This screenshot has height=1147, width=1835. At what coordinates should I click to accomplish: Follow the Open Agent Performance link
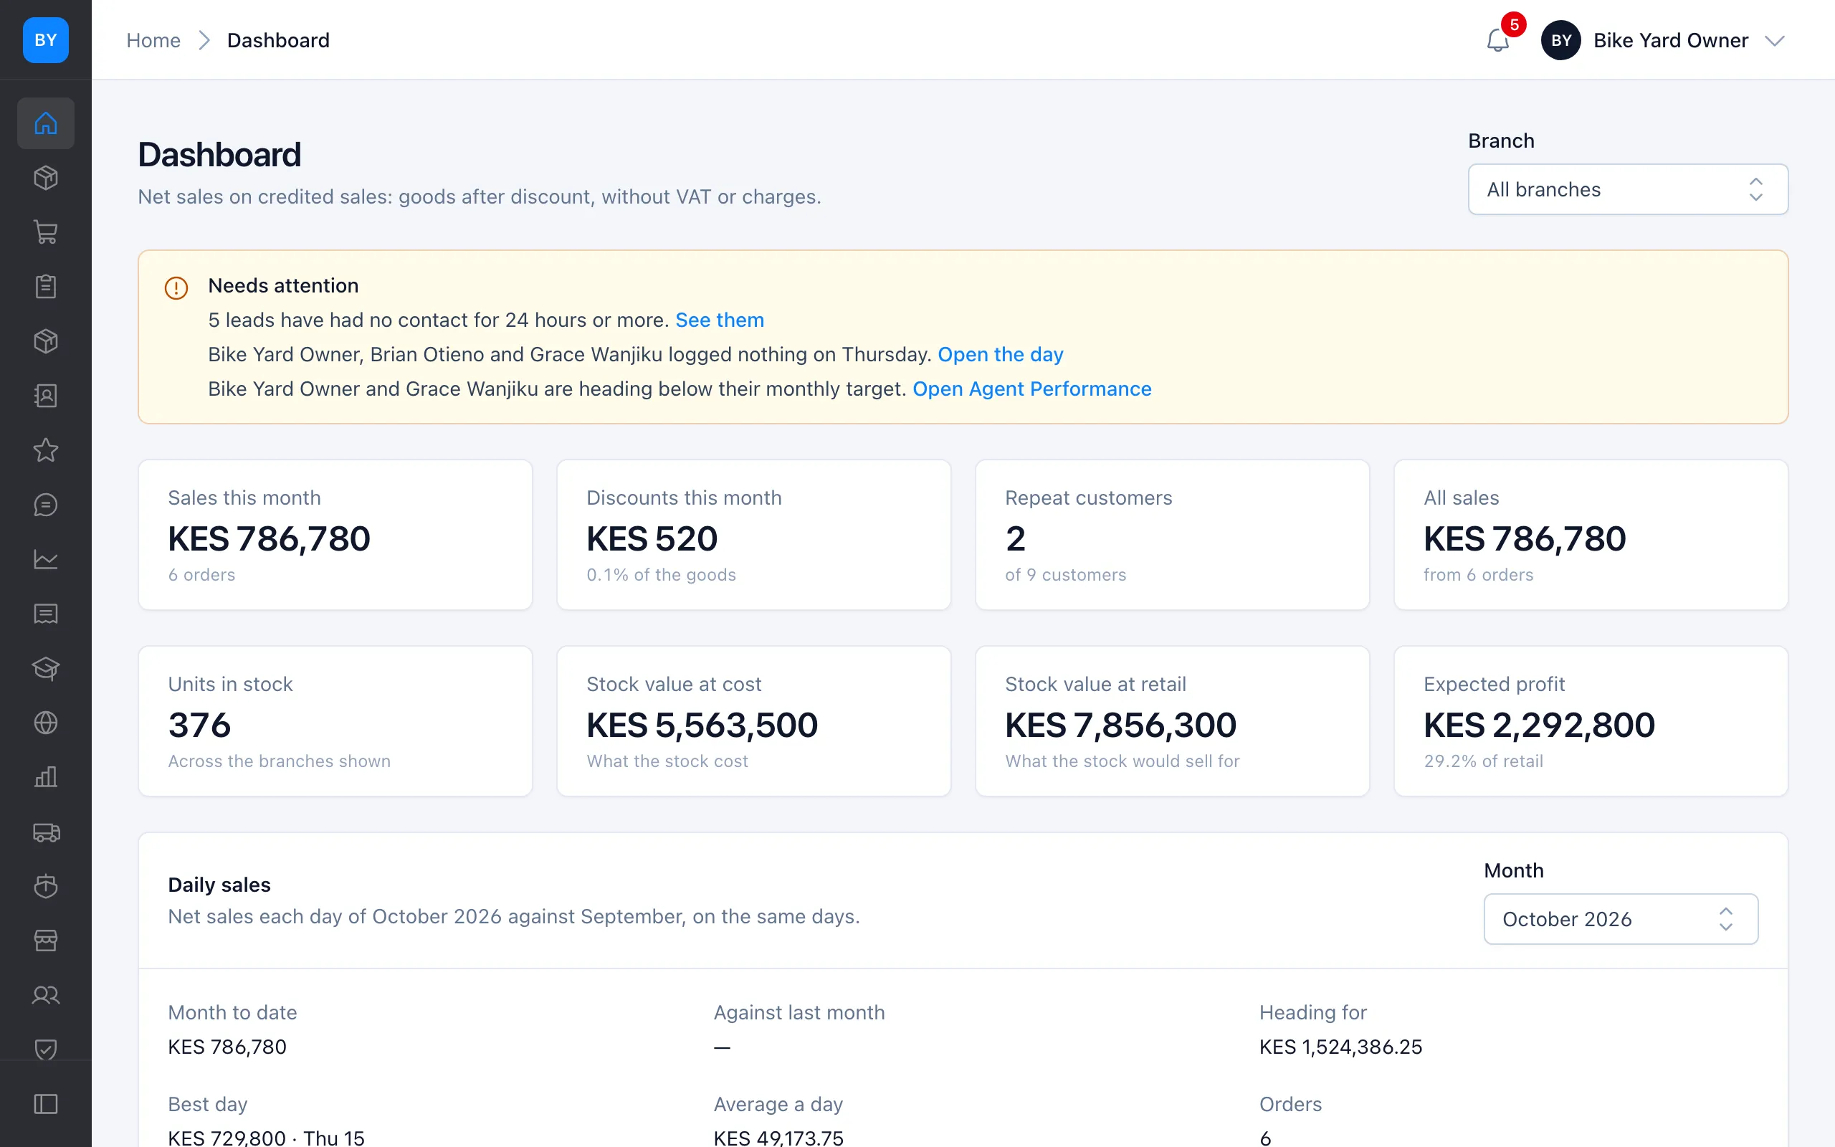pyautogui.click(x=1031, y=389)
